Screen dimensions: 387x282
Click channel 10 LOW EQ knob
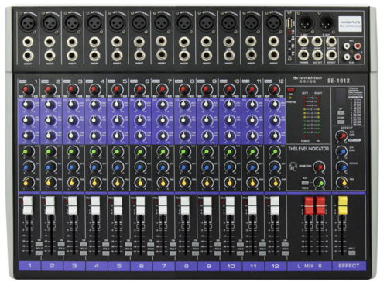[x=229, y=136]
